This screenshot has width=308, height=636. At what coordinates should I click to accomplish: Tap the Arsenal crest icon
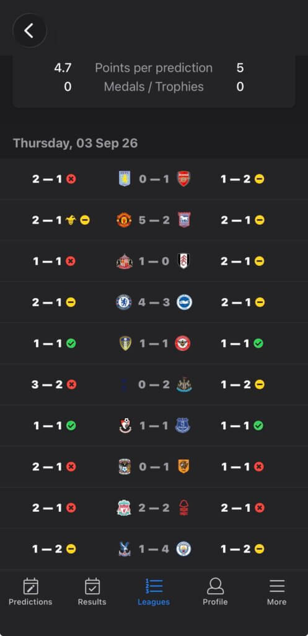click(184, 179)
